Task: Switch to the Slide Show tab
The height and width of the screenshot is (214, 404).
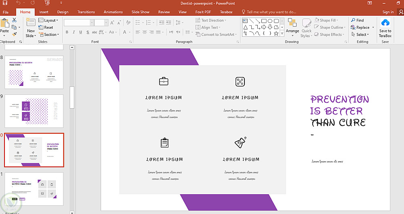Action: coord(141,12)
